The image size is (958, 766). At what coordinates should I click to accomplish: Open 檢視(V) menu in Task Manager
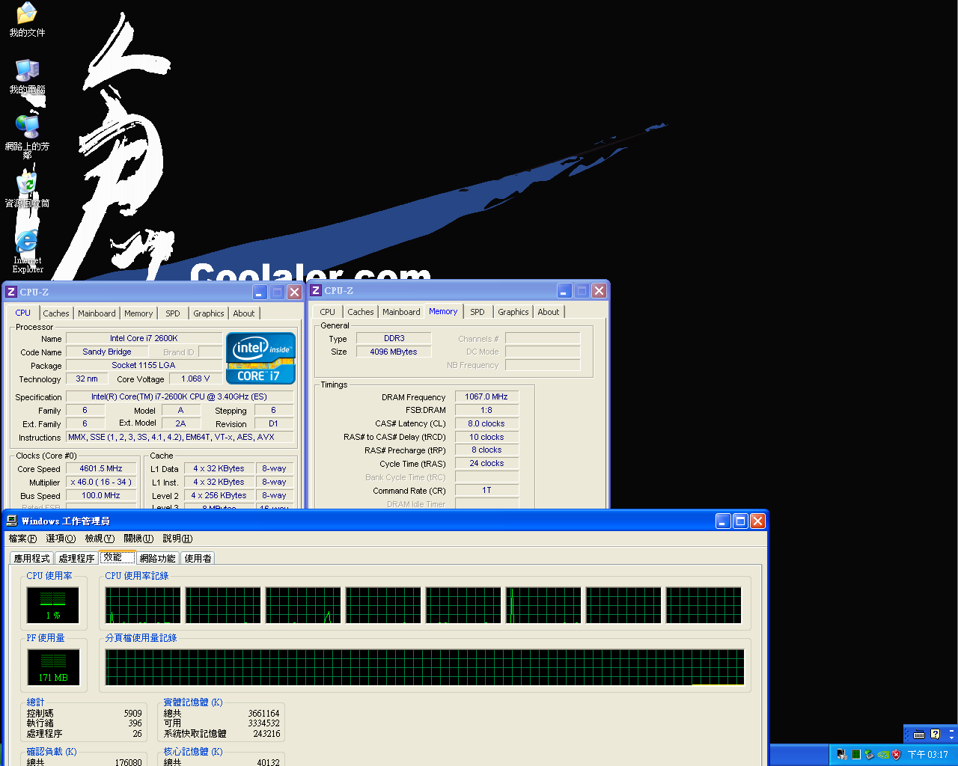click(x=100, y=539)
